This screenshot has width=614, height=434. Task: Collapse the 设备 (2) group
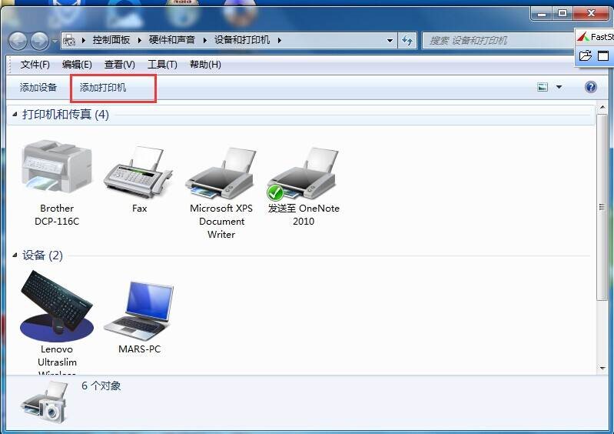coord(15,255)
